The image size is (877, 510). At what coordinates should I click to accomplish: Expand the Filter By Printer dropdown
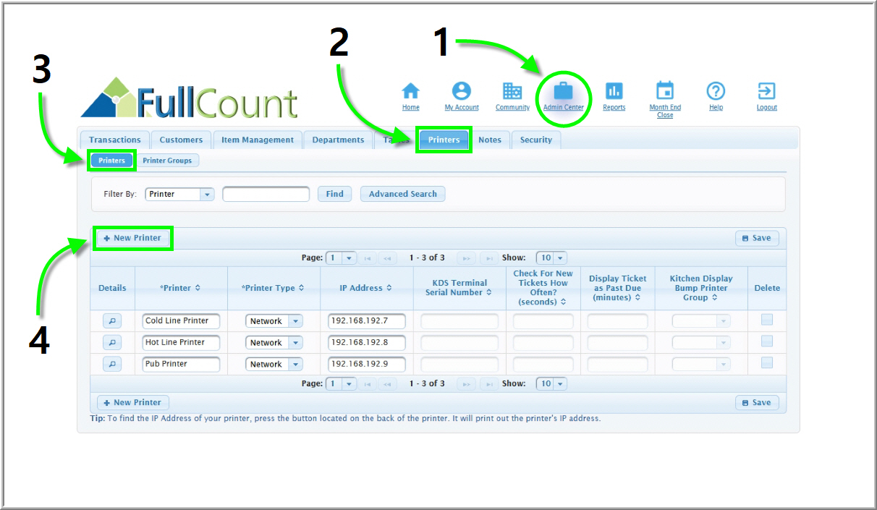(207, 195)
